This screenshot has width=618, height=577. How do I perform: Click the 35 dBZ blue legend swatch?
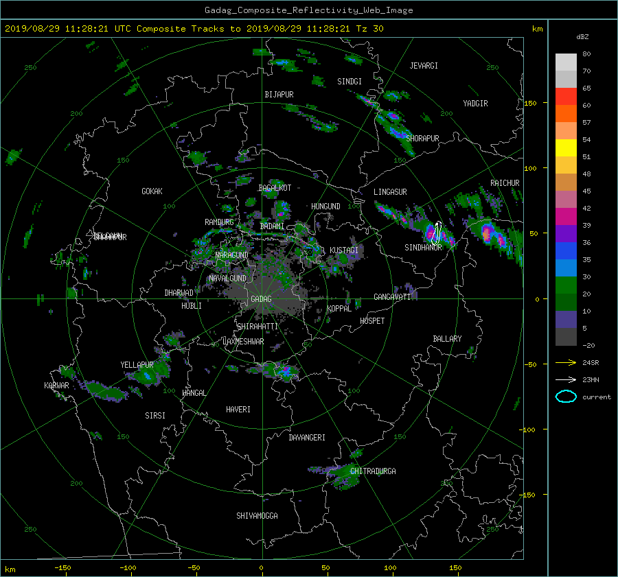[x=566, y=251]
